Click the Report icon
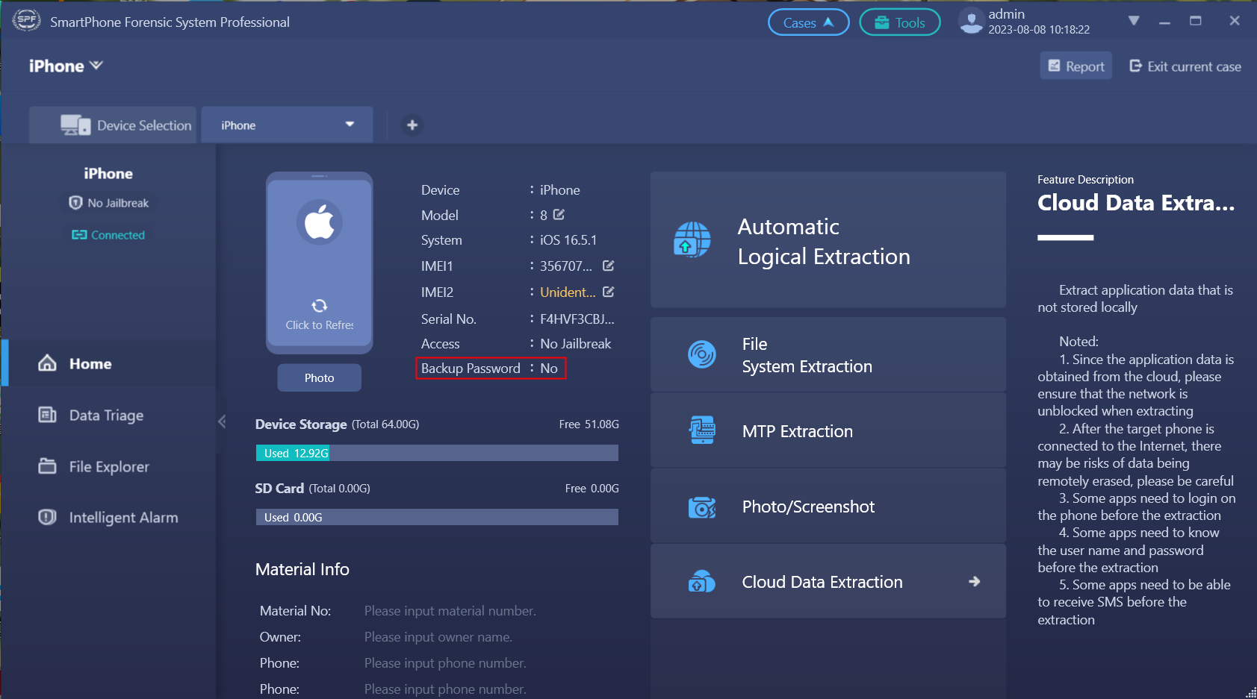Image resolution: width=1257 pixels, height=699 pixels. click(1054, 66)
